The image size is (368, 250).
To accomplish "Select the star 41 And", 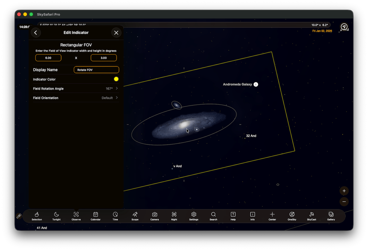I will coord(42,228).
